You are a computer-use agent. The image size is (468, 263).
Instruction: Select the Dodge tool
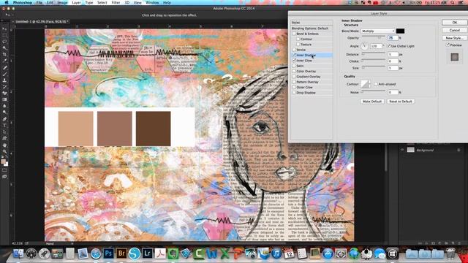point(4,113)
